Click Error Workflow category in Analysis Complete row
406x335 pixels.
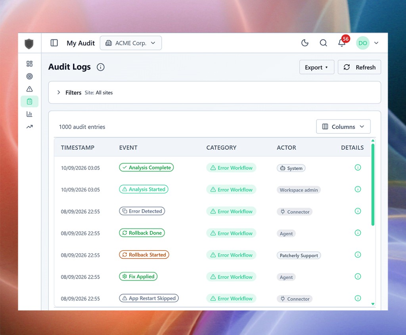point(231,168)
